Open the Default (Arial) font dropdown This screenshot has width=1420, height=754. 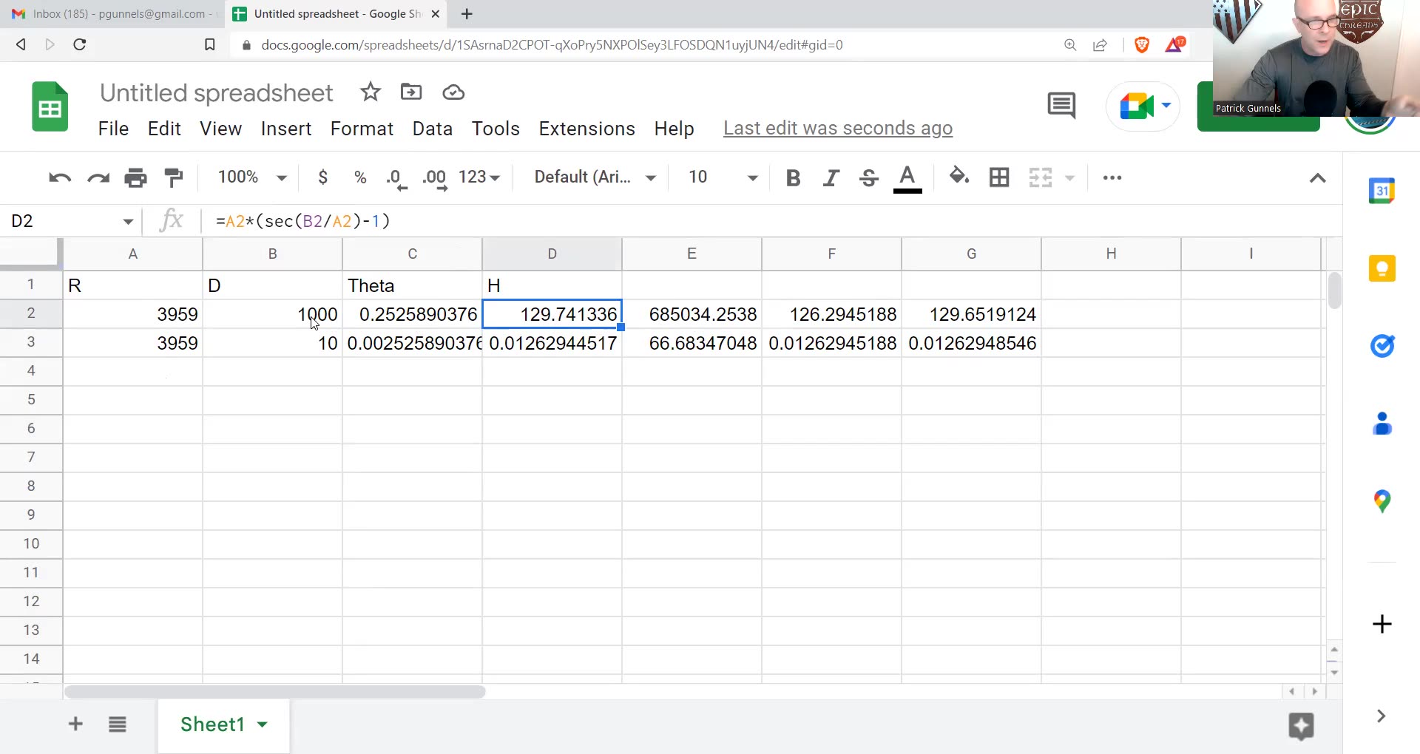(595, 177)
